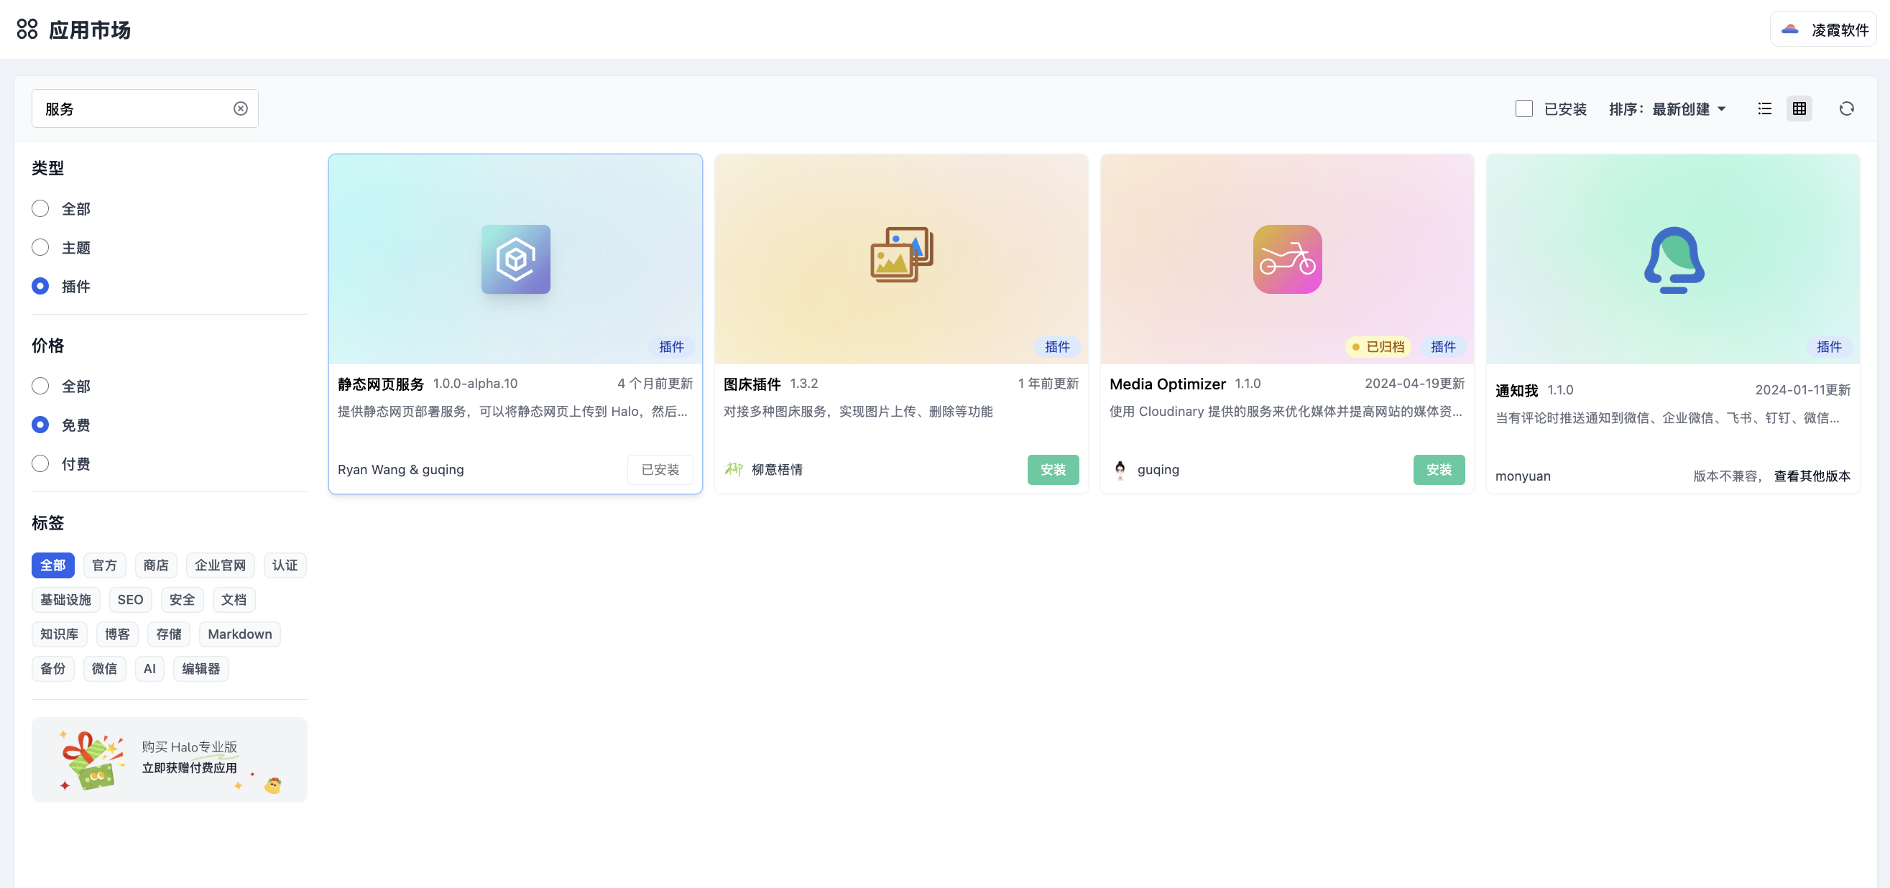Viewport: 1890px width, 888px height.
Task: Install the 图床插件 plugin
Action: pyautogui.click(x=1052, y=469)
